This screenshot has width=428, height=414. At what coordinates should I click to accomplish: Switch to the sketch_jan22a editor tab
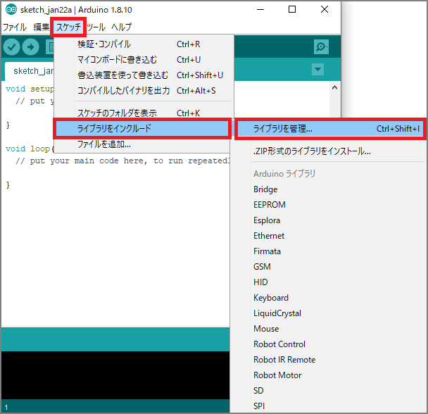(30, 71)
